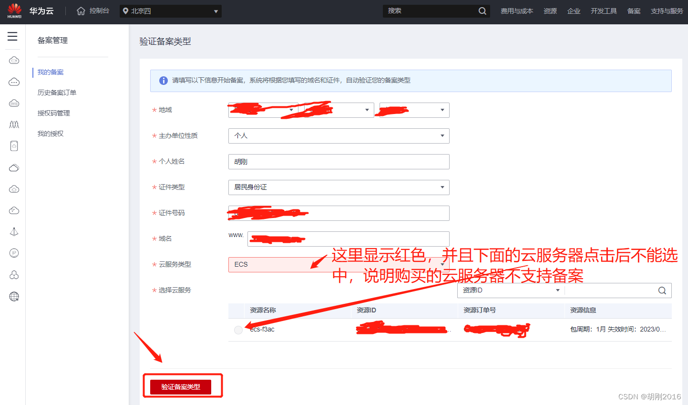The image size is (688, 405).
Task: Click the 验证备案类型 page title
Action: (x=165, y=42)
